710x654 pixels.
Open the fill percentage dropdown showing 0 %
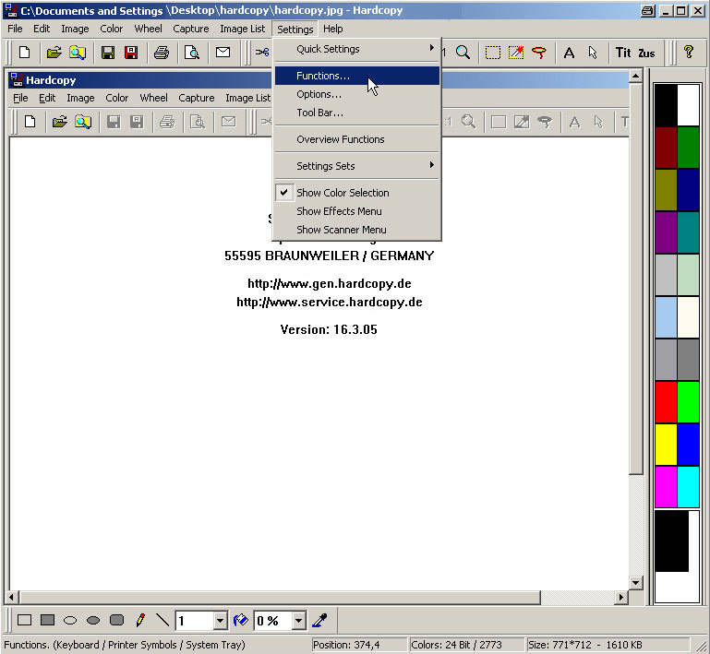(x=298, y=621)
